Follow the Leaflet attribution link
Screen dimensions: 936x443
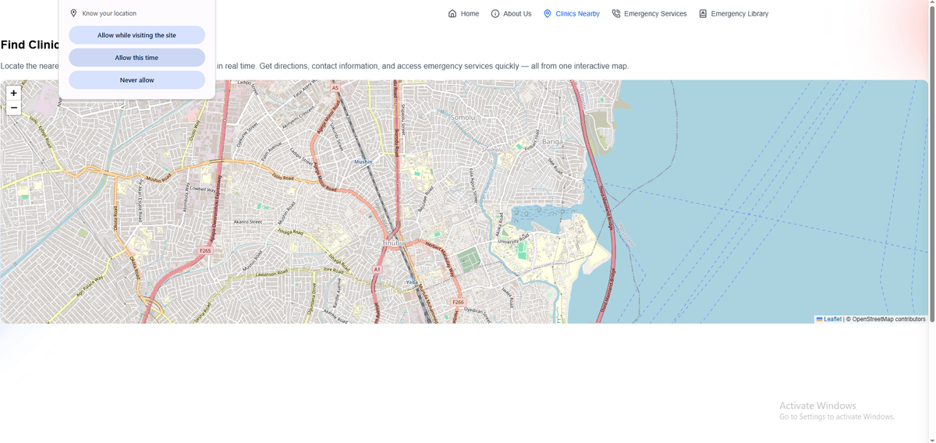tap(832, 319)
